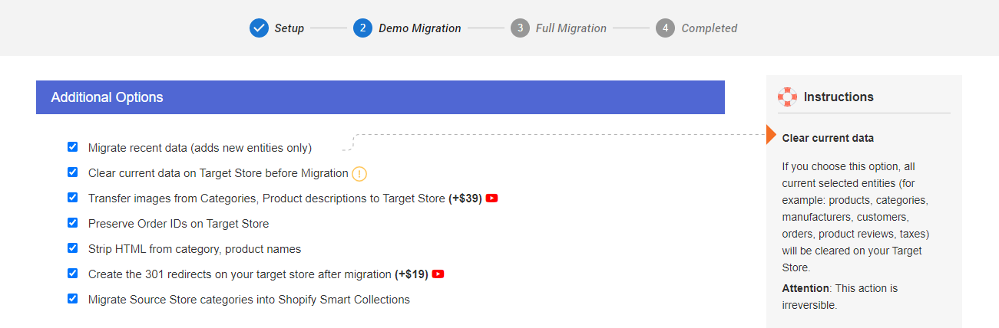999x328 pixels.
Task: Select the Full Migration step label
Action: pos(571,28)
